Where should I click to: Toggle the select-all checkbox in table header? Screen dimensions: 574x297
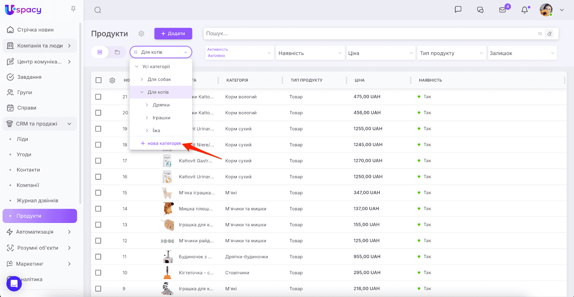[x=99, y=80]
